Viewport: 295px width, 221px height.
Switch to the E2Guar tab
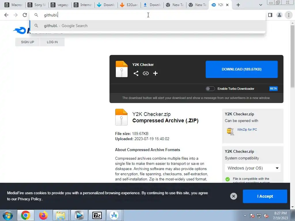[129, 5]
